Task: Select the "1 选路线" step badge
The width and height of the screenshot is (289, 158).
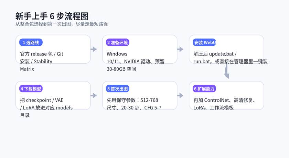Action: (x=31, y=43)
